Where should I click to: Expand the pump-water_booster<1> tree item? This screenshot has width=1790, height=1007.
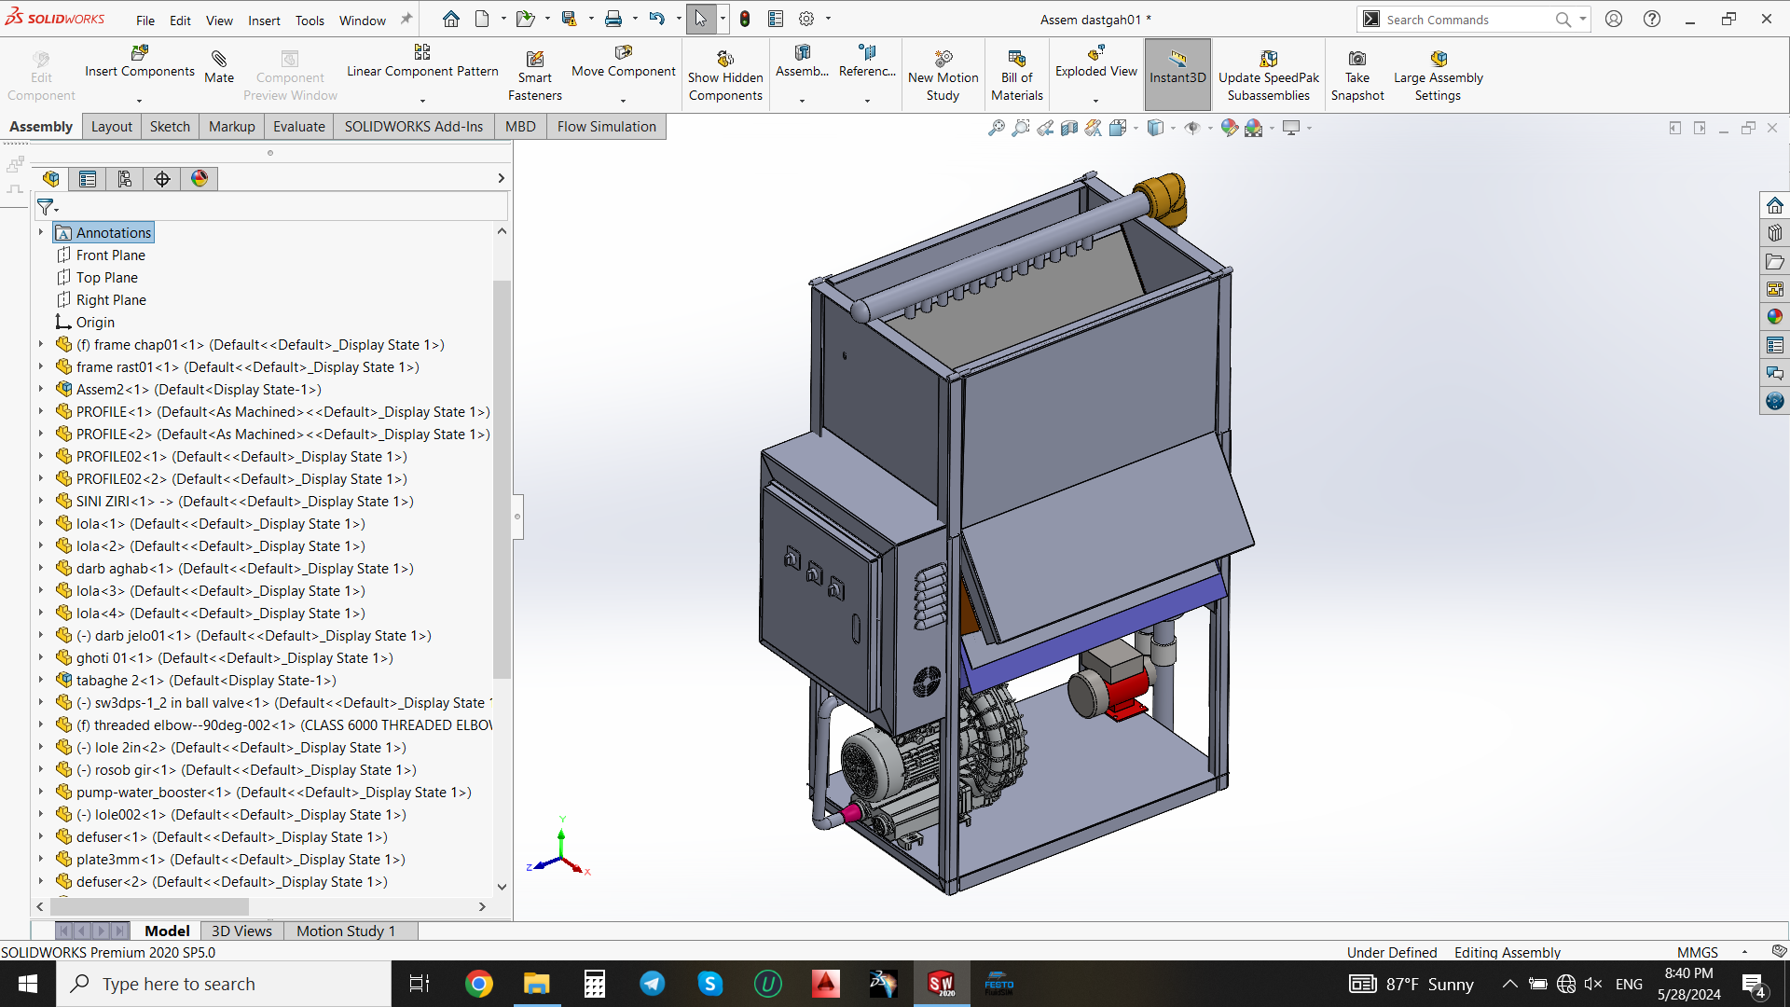click(x=40, y=792)
